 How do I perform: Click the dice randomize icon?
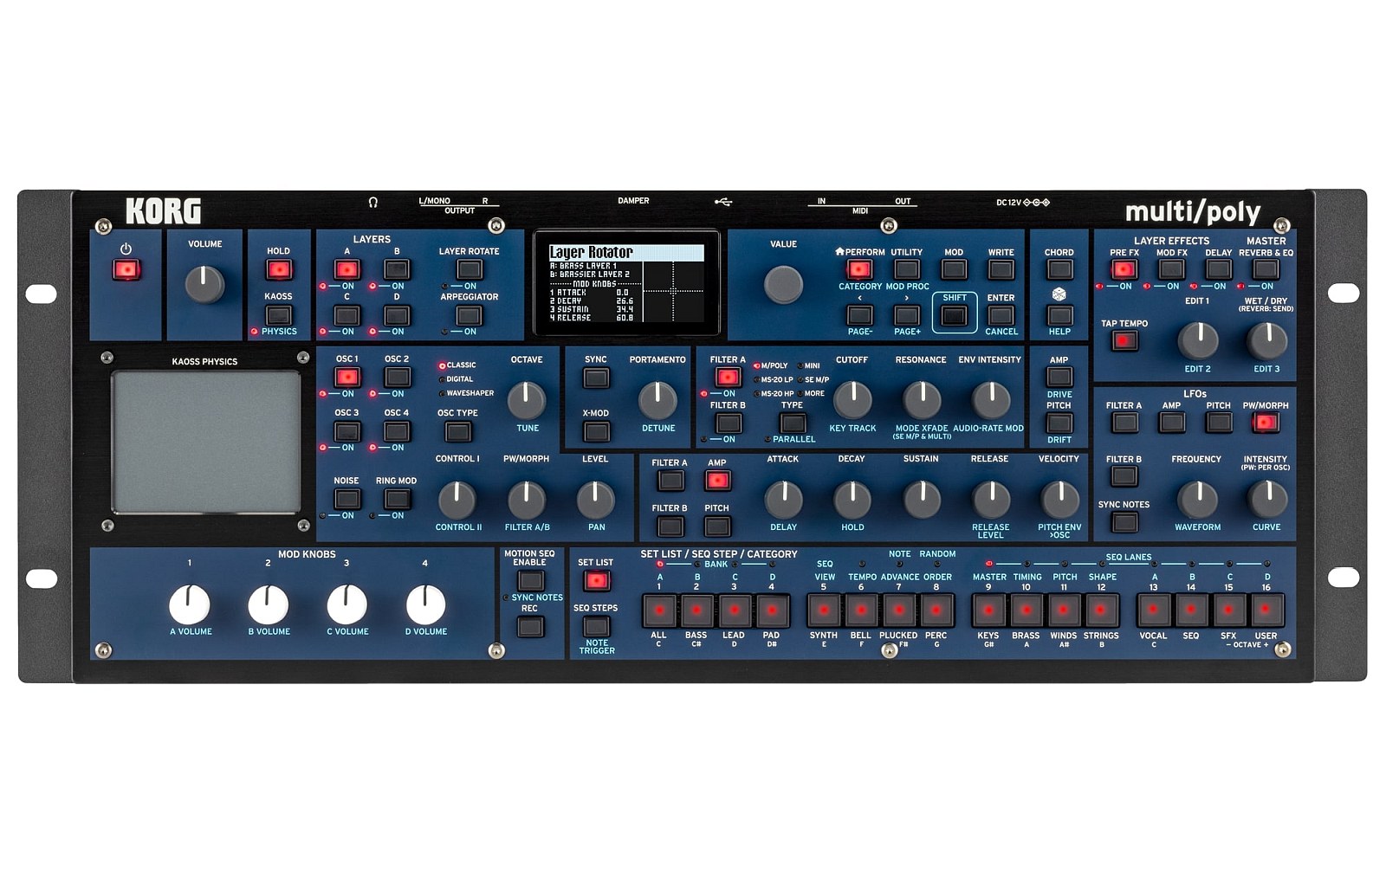coord(1059,294)
